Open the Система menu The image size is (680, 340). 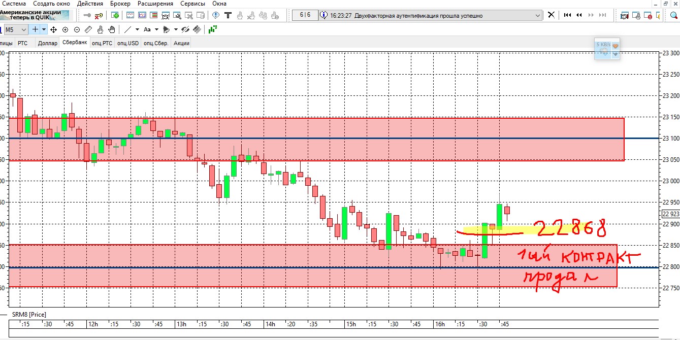click(x=13, y=4)
